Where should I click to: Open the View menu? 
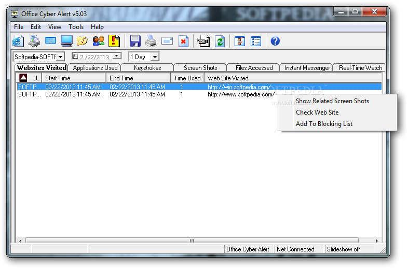click(55, 27)
